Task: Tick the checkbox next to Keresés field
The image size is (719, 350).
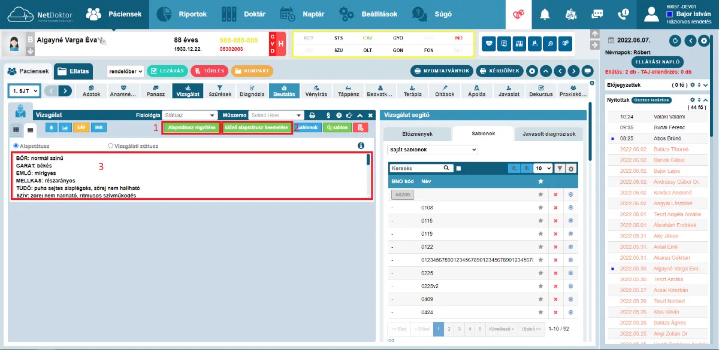Action: point(458,169)
